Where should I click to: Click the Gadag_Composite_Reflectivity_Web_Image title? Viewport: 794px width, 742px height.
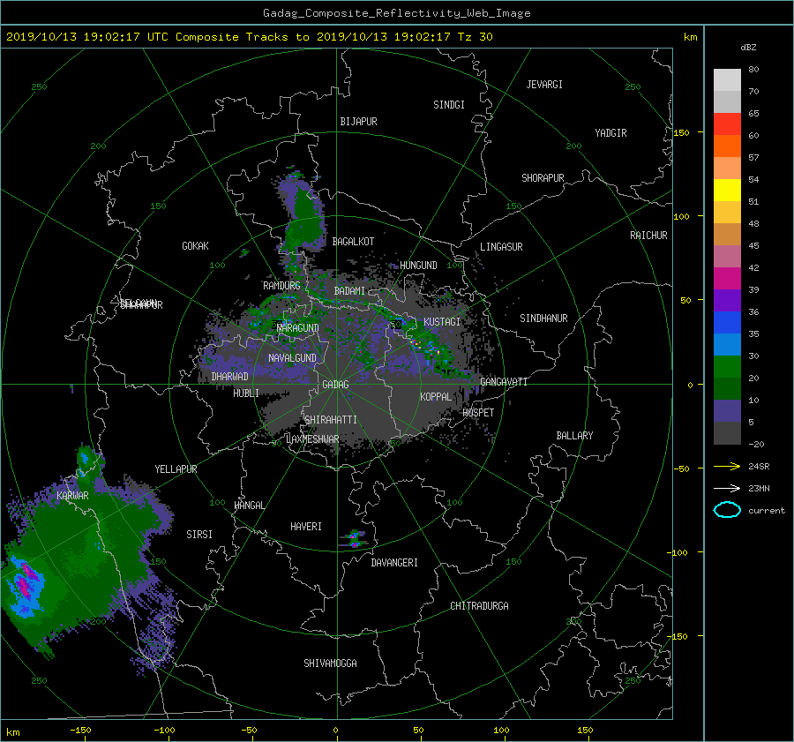click(x=396, y=13)
